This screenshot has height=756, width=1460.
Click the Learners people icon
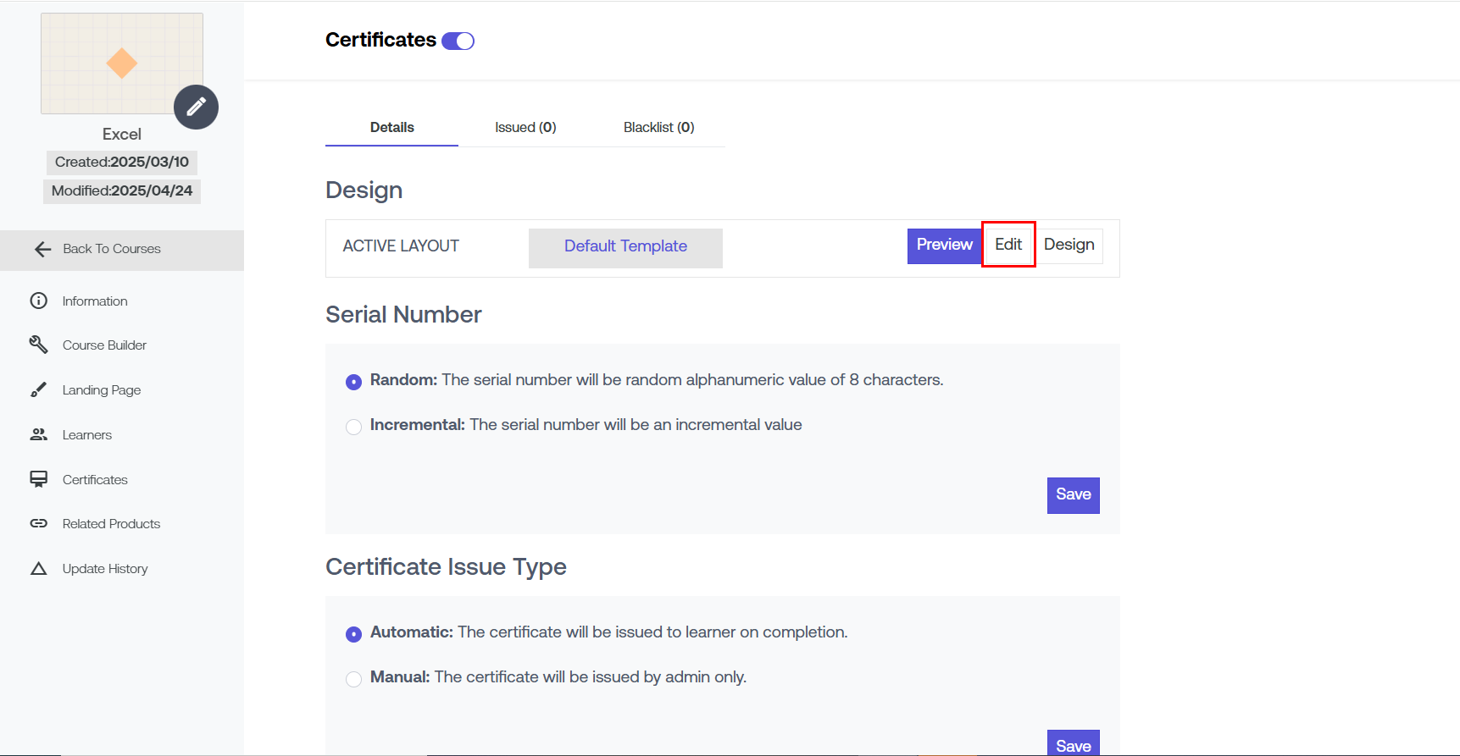[x=39, y=434]
